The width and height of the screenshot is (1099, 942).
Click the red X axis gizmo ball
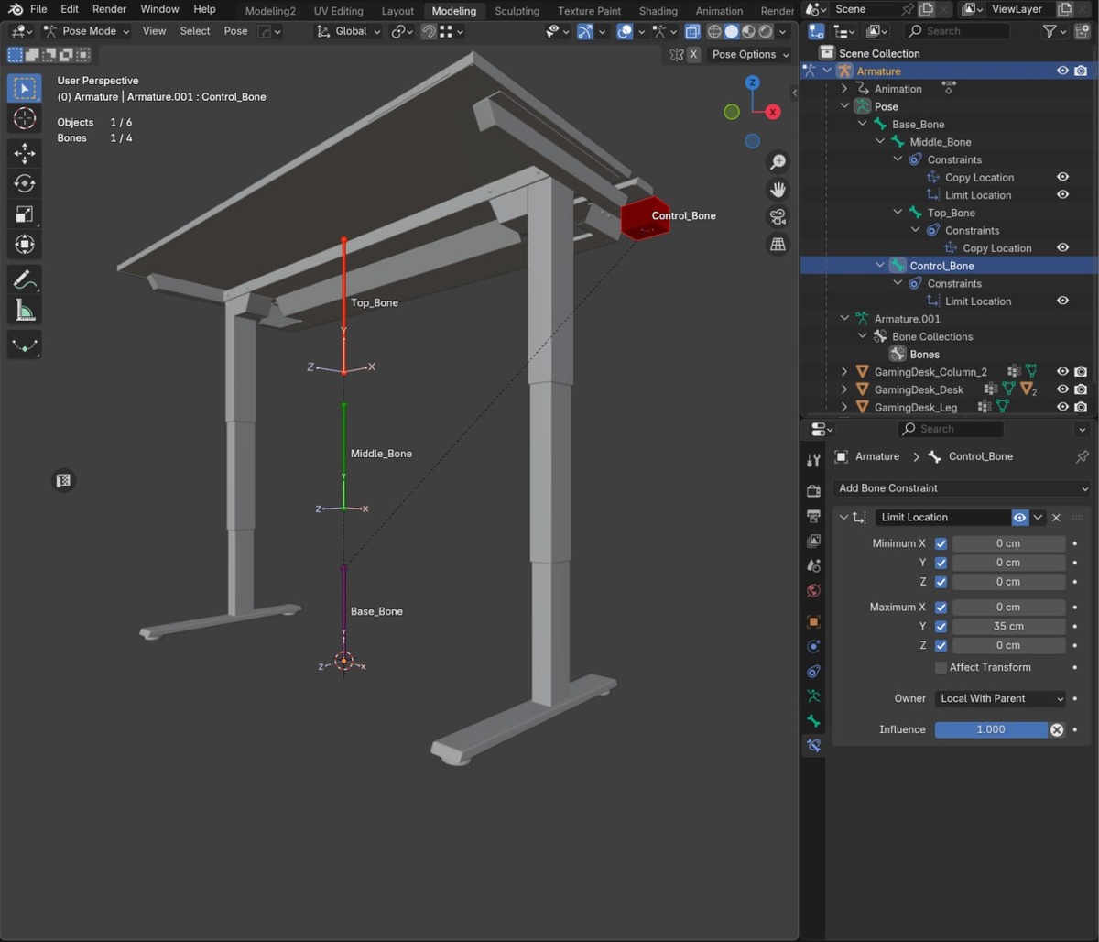[x=773, y=112]
